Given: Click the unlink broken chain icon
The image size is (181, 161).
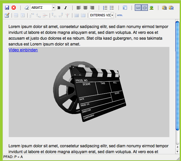Looking at the screenshot, I should click(145, 8).
